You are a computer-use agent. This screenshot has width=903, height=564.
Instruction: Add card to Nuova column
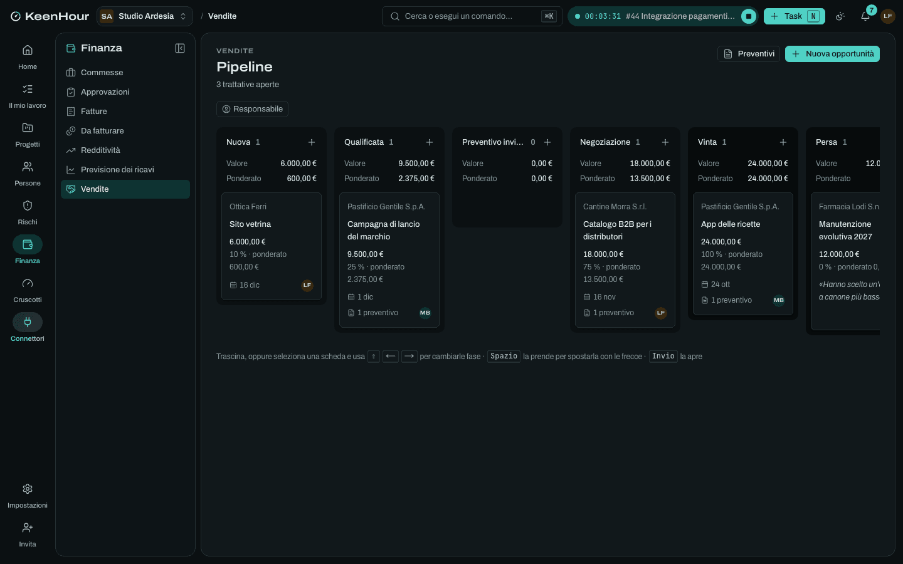click(x=312, y=142)
